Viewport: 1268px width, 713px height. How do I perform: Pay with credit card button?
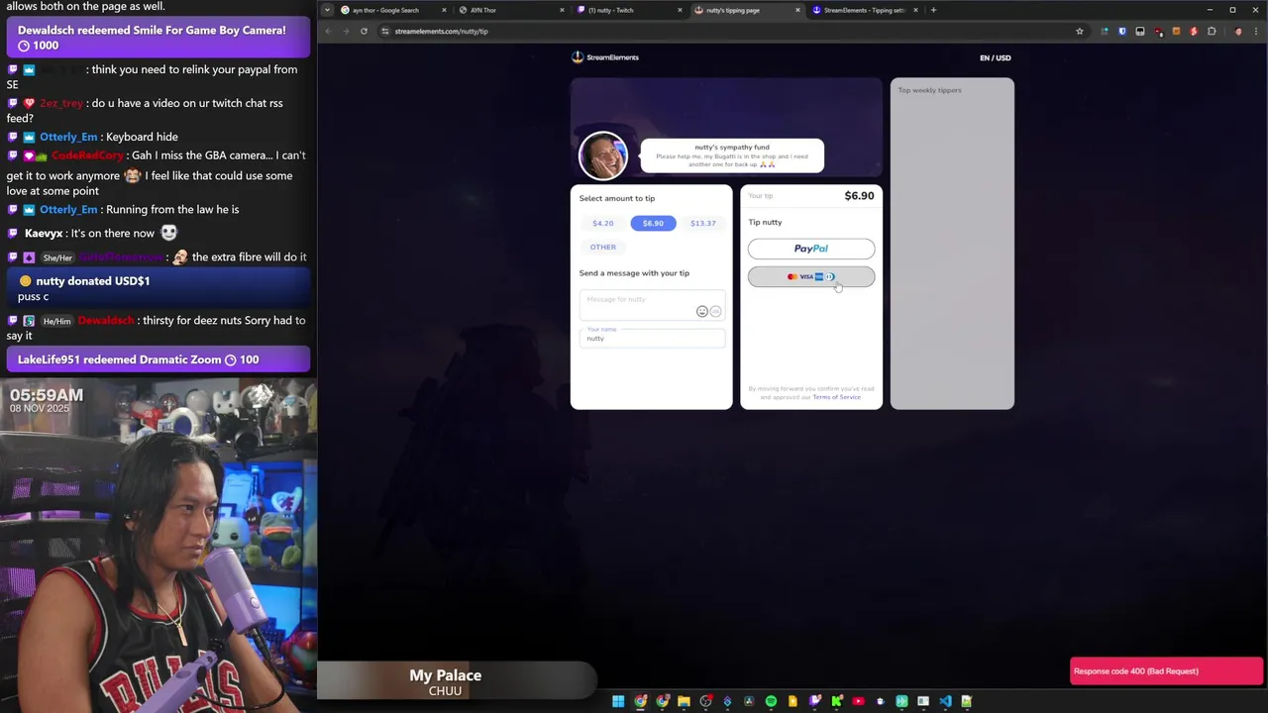pyautogui.click(x=811, y=276)
